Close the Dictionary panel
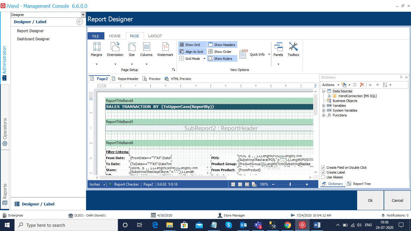The height and width of the screenshot is (231, 411). pos(406,77)
